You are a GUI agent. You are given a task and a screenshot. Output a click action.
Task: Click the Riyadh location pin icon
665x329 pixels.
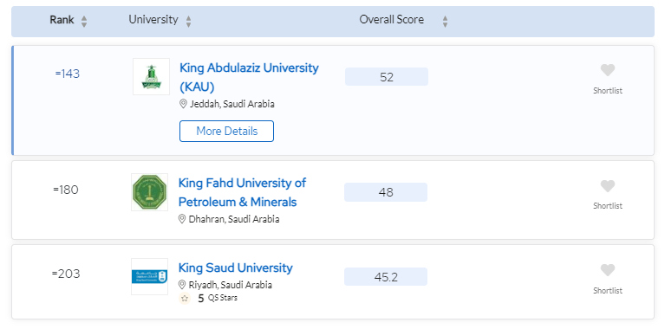182,285
